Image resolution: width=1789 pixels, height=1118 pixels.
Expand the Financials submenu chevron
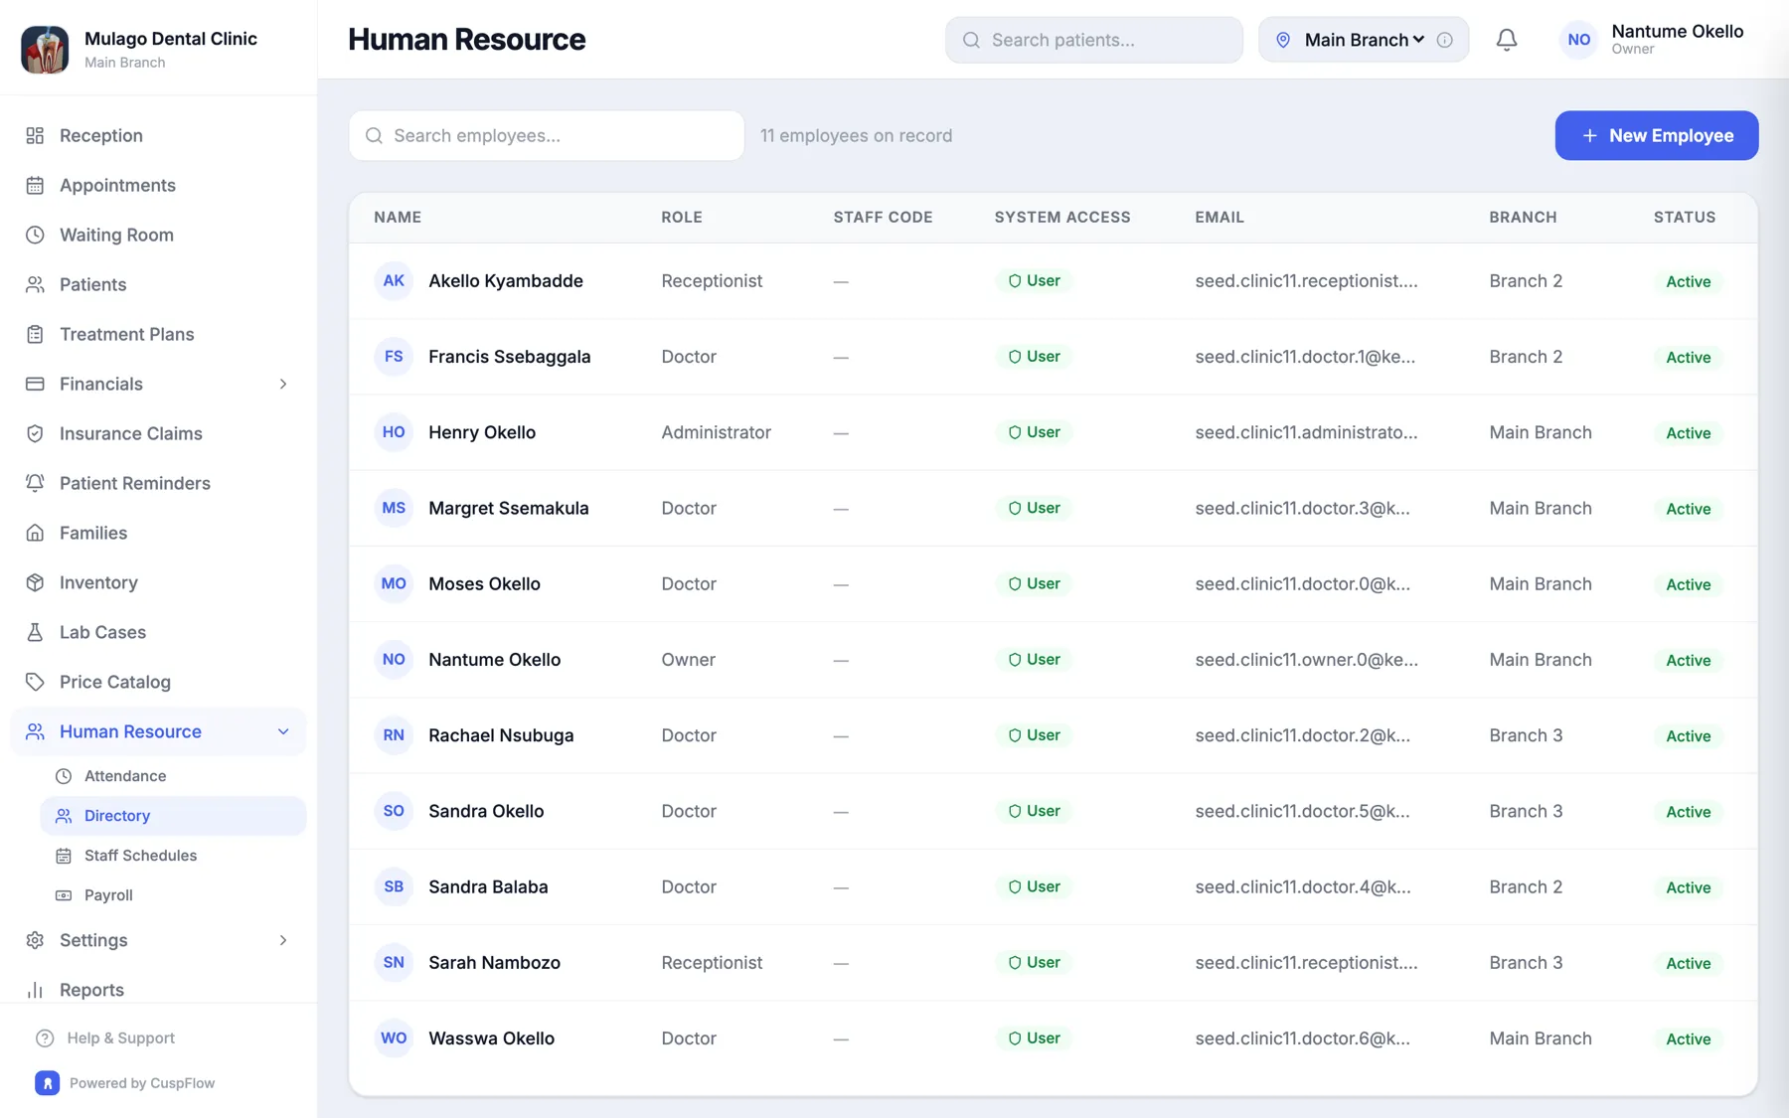(283, 384)
